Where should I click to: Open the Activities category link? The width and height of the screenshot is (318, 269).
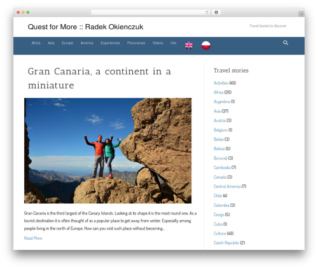[221, 83]
